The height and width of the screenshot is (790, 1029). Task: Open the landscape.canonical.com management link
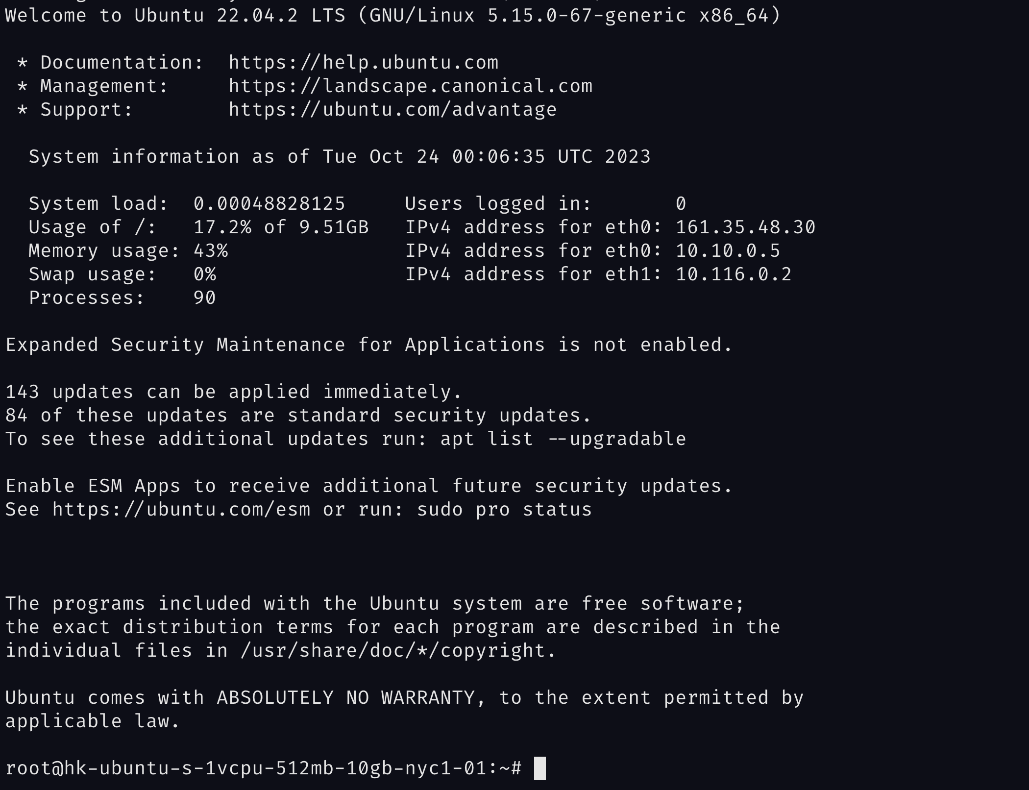click(410, 86)
